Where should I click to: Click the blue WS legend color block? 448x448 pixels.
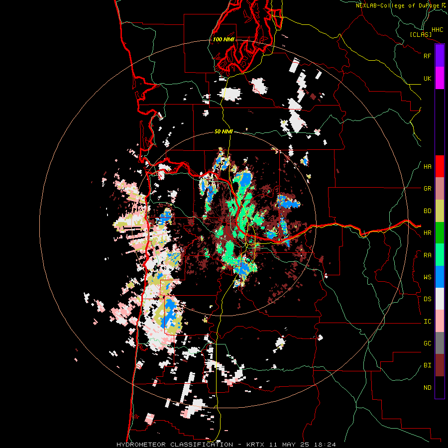(x=440, y=277)
